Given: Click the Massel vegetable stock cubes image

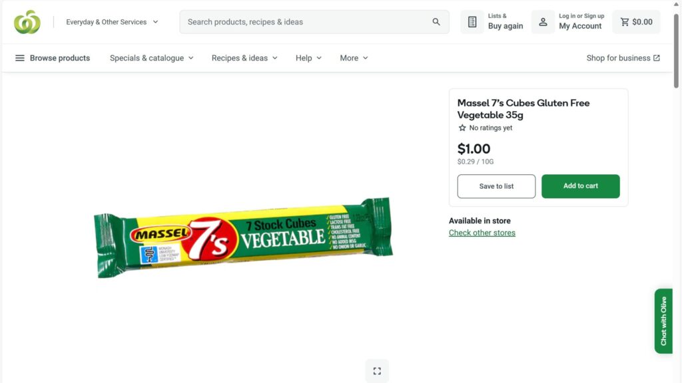Looking at the screenshot, I should pyautogui.click(x=243, y=237).
